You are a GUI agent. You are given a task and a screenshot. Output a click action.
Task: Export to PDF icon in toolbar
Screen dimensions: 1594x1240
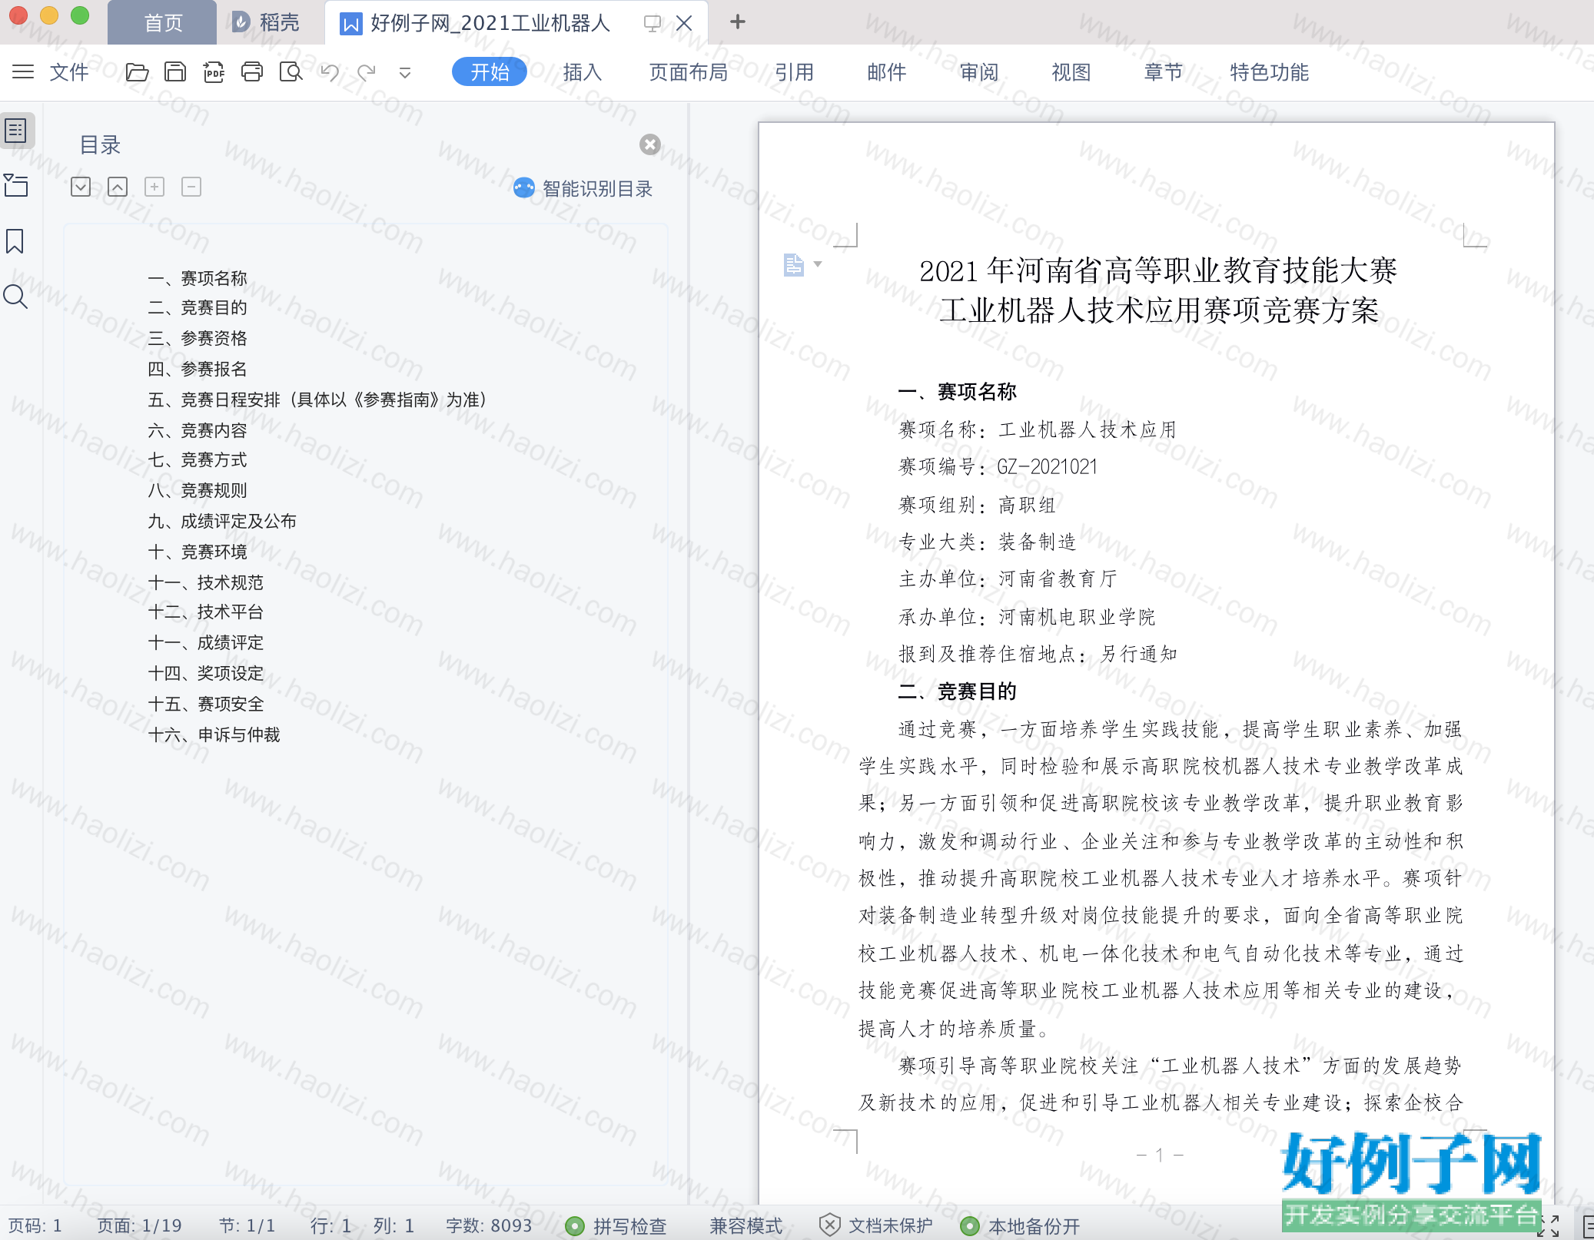[x=214, y=72]
